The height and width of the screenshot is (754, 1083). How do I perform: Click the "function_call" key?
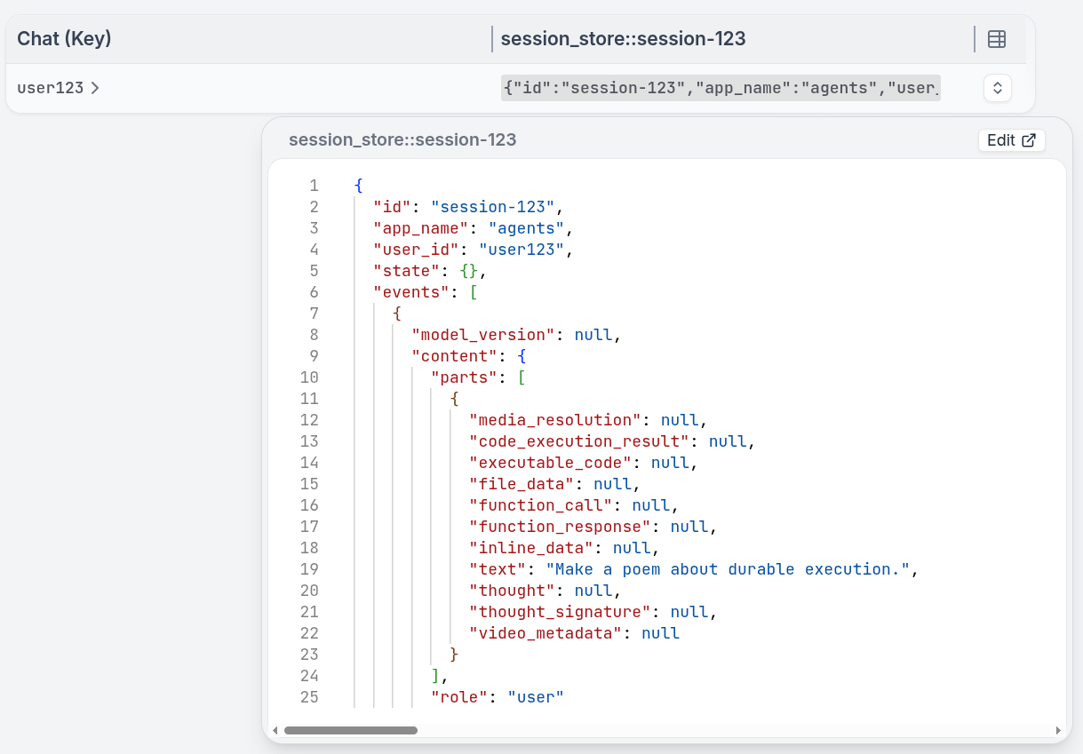pyautogui.click(x=541, y=505)
